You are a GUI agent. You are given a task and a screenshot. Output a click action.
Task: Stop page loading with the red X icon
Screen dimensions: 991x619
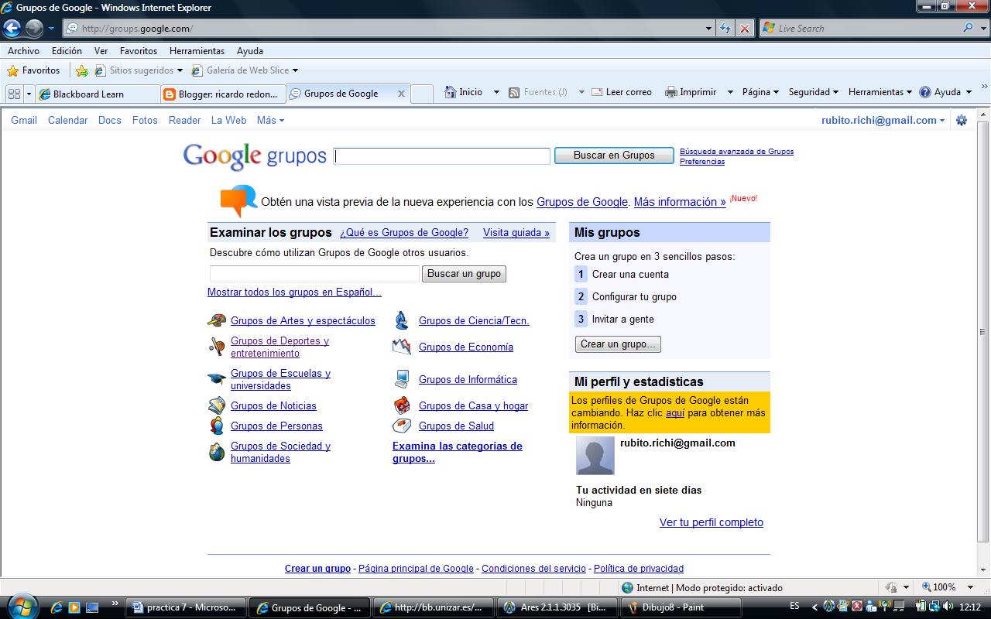[744, 28]
